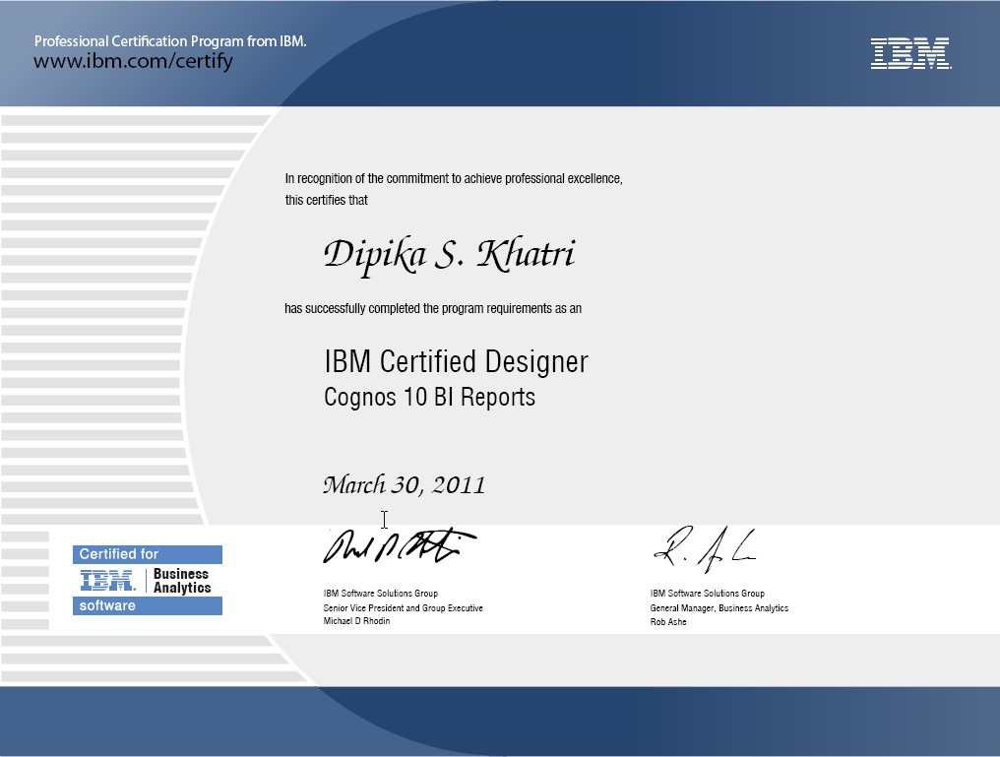Image resolution: width=1000 pixels, height=757 pixels.
Task: Click "has successfully completed the program requirements" line
Action: point(433,309)
